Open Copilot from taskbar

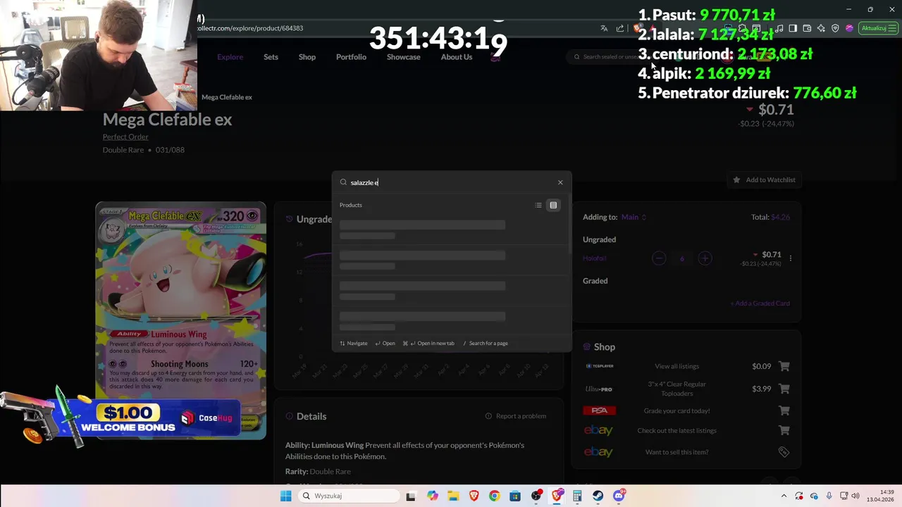coord(432,496)
